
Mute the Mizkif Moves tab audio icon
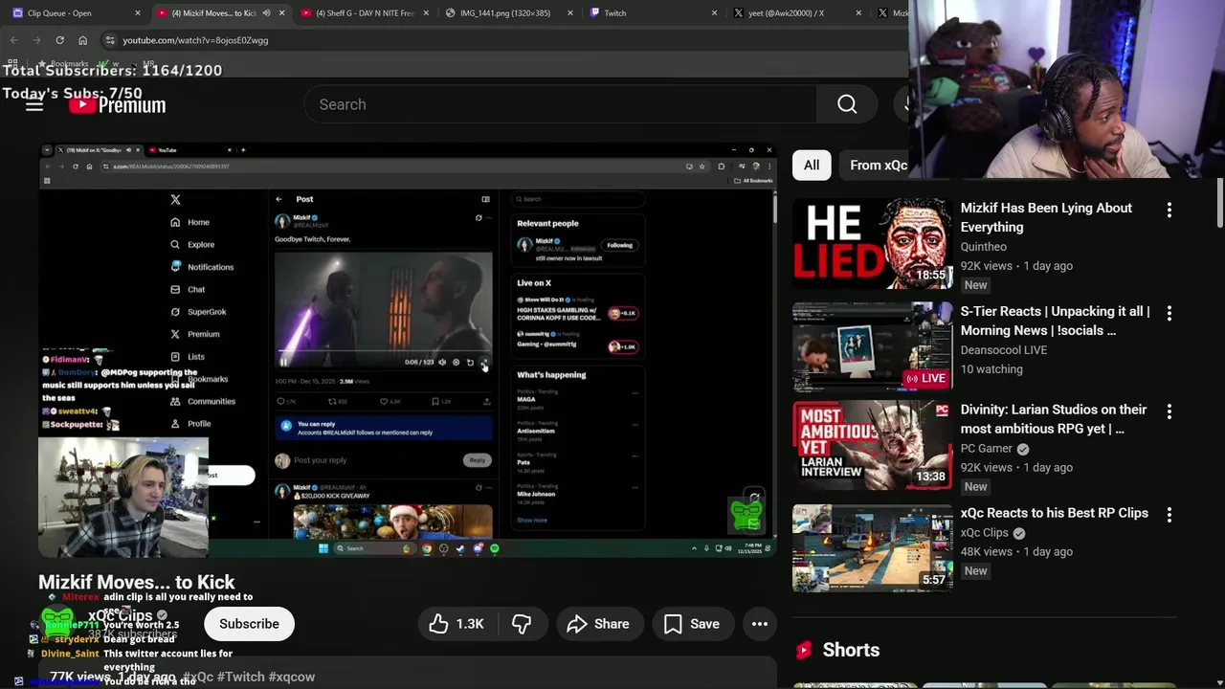point(266,13)
